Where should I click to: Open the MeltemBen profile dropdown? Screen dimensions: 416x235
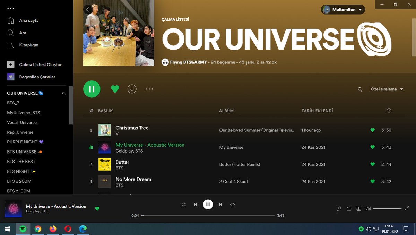click(343, 10)
